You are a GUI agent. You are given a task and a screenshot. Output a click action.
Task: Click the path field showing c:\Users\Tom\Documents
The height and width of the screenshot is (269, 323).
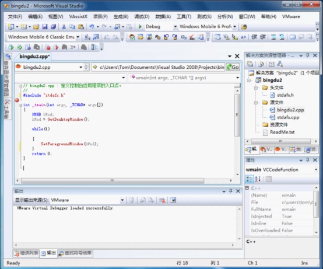(159, 67)
